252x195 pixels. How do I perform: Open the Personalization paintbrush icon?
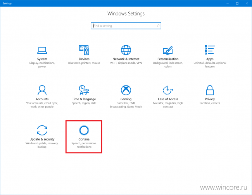point(168,51)
